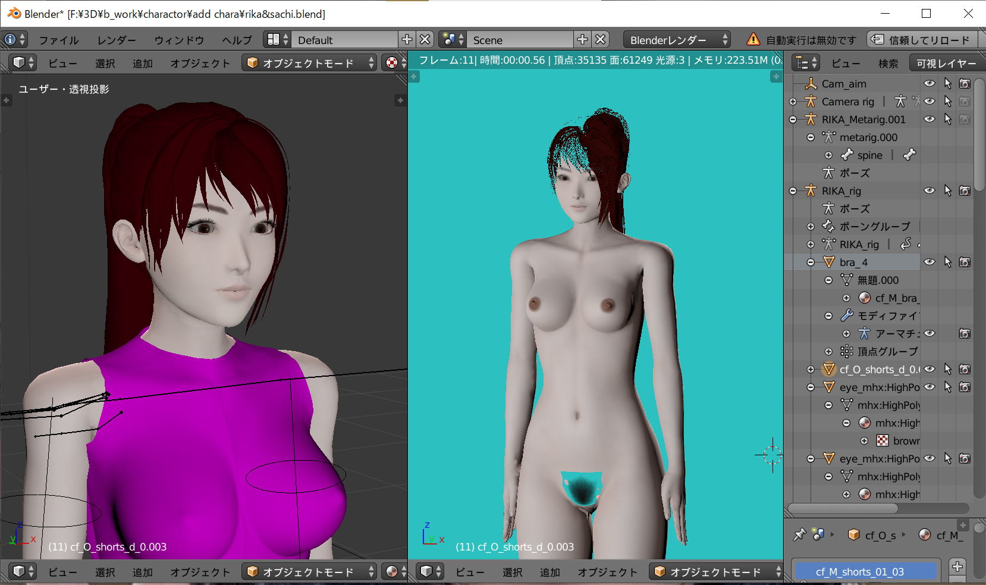
Task: Hide bra_4 object with eye icon
Action: (x=929, y=262)
